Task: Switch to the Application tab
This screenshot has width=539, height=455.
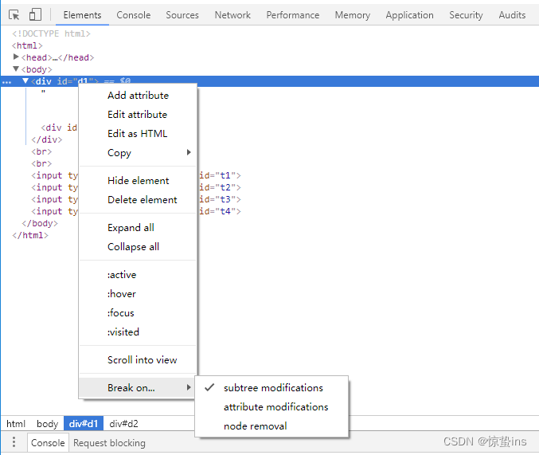Action: 409,15
